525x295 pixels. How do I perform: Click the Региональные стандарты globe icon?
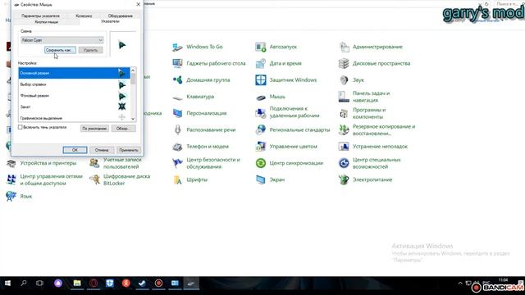(261, 129)
